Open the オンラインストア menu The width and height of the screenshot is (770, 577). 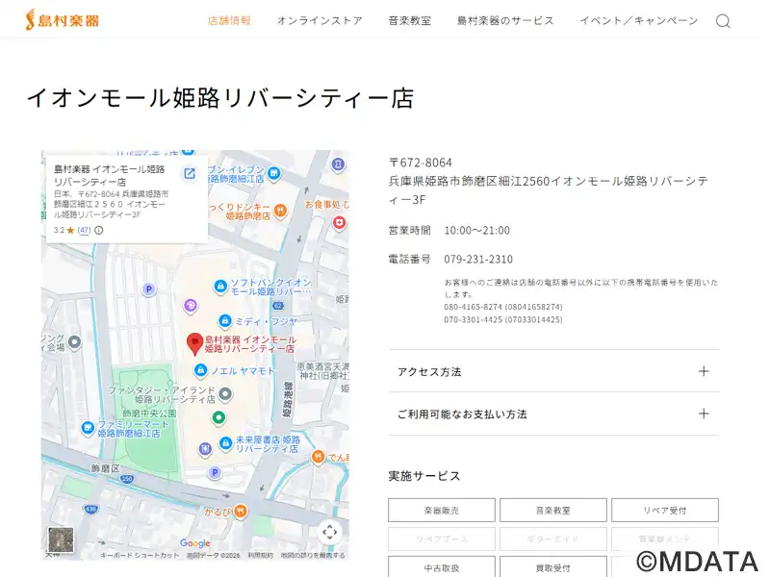tap(320, 20)
